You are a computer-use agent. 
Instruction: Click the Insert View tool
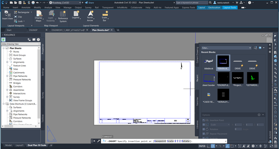click(x=7, y=15)
